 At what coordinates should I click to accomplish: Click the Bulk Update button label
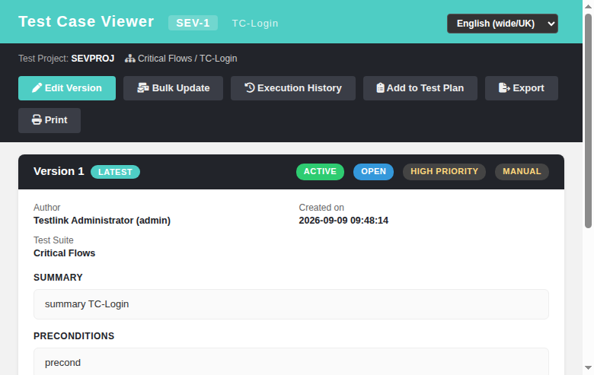tap(180, 88)
